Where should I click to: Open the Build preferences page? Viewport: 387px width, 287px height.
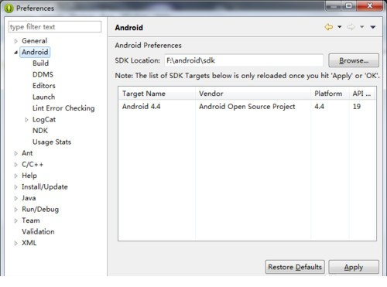40,63
